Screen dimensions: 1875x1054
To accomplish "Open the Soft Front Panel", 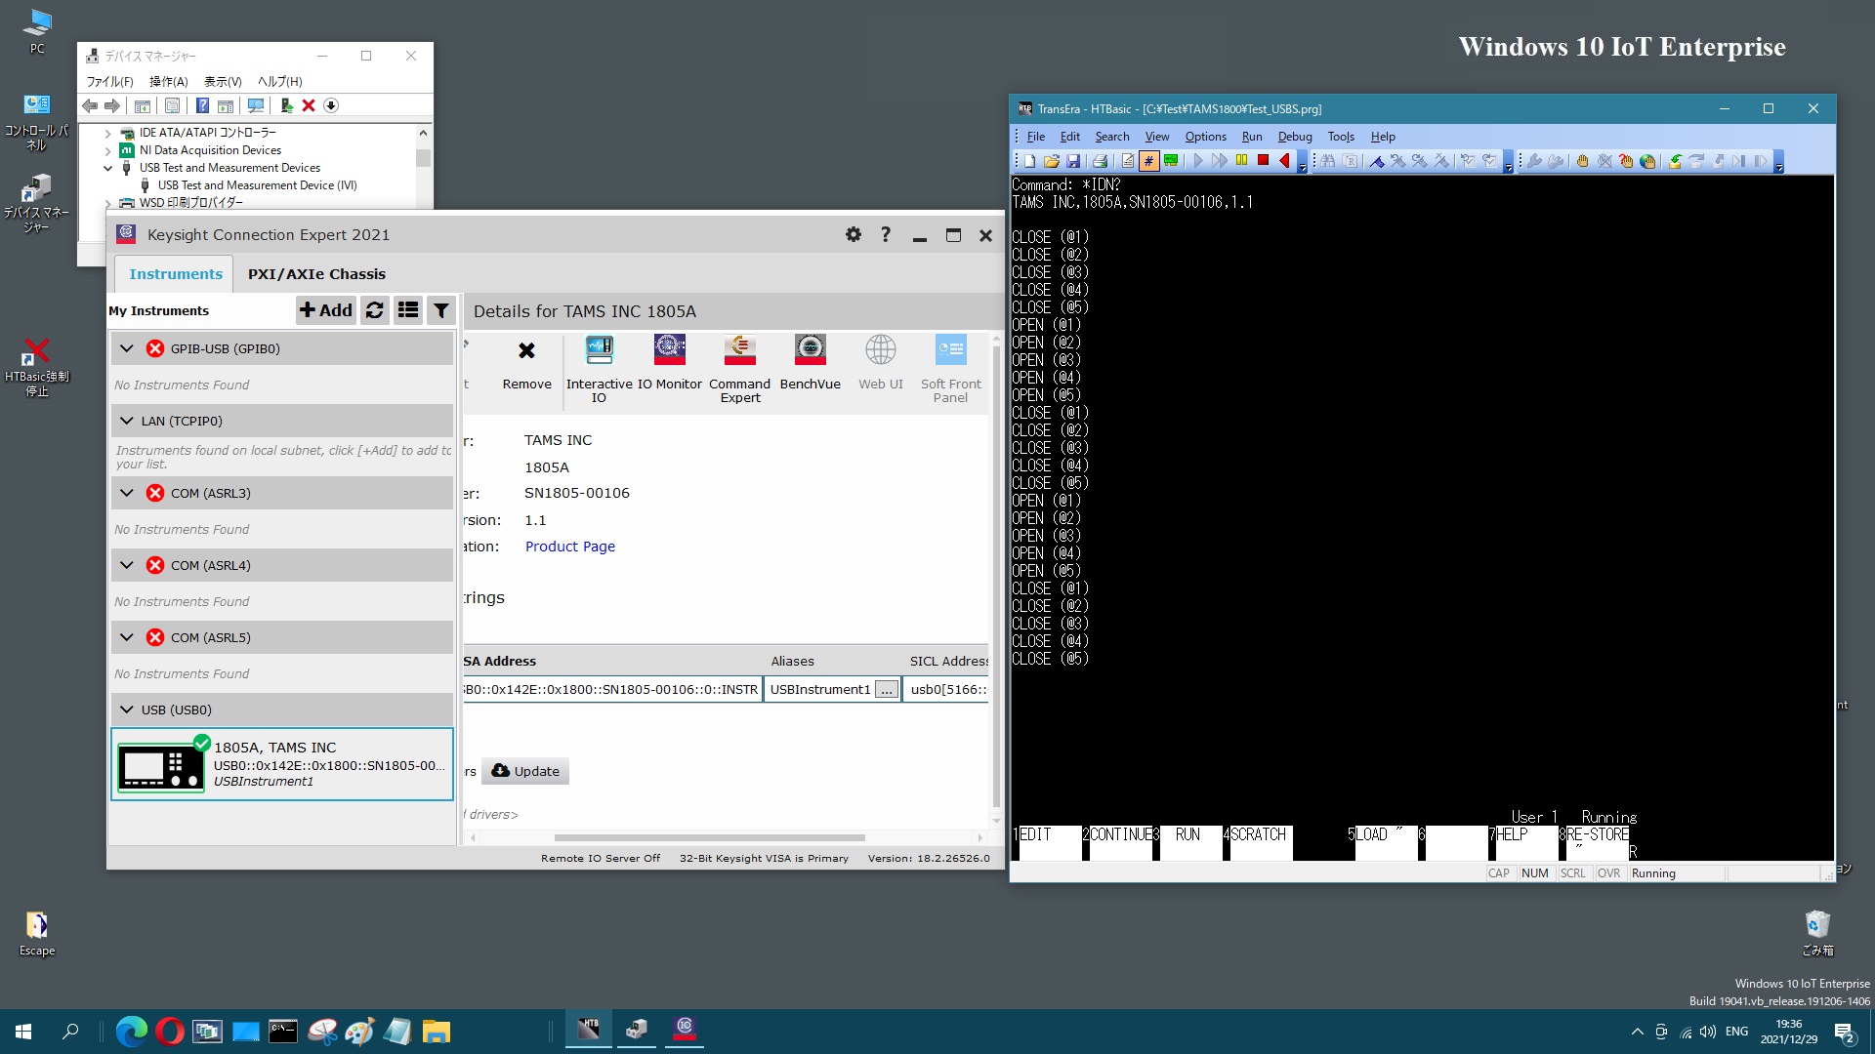I will coord(950,368).
